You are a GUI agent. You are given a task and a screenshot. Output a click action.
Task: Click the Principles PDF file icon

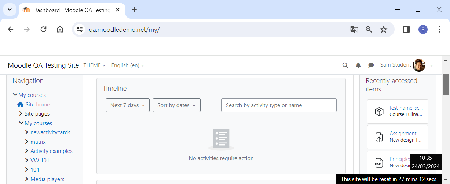379,162
